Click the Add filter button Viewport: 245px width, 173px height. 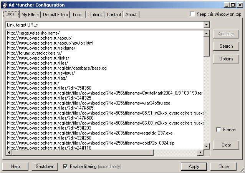(x=226, y=34)
